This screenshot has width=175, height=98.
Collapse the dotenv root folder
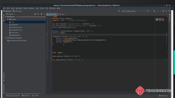tap(6, 17)
